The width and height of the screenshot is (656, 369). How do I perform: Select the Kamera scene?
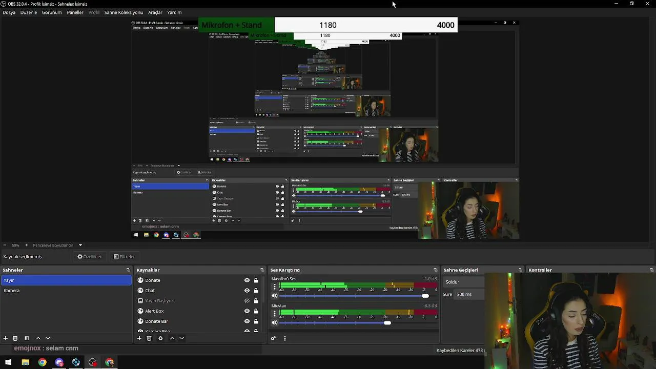point(66,291)
